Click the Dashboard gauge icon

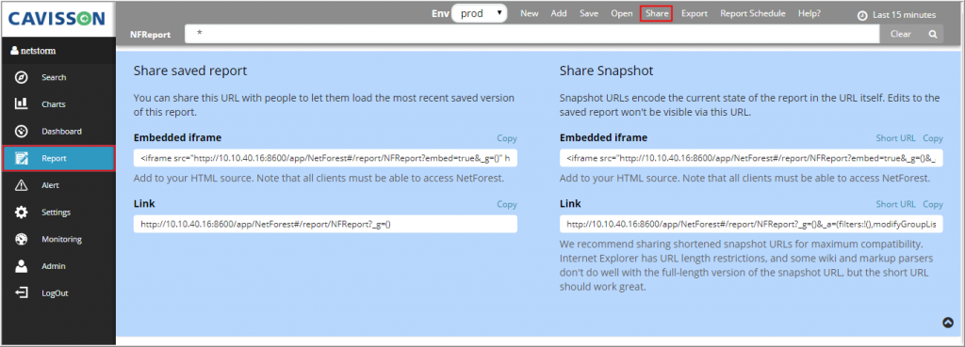[x=22, y=132]
